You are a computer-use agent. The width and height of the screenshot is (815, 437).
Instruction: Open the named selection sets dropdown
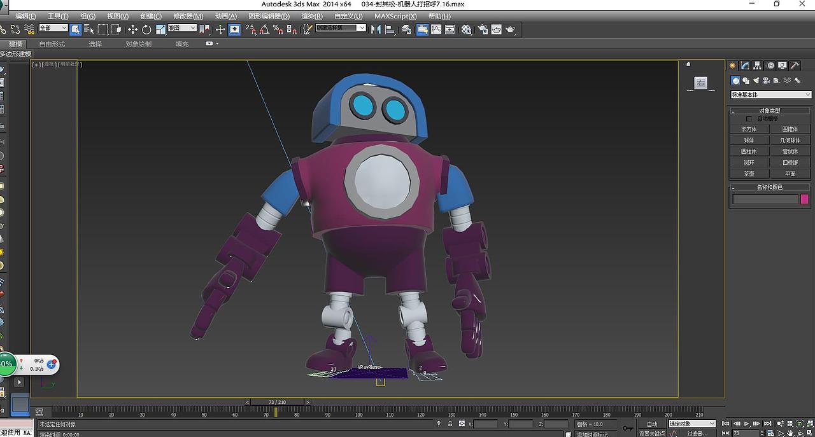pyautogui.click(x=341, y=28)
